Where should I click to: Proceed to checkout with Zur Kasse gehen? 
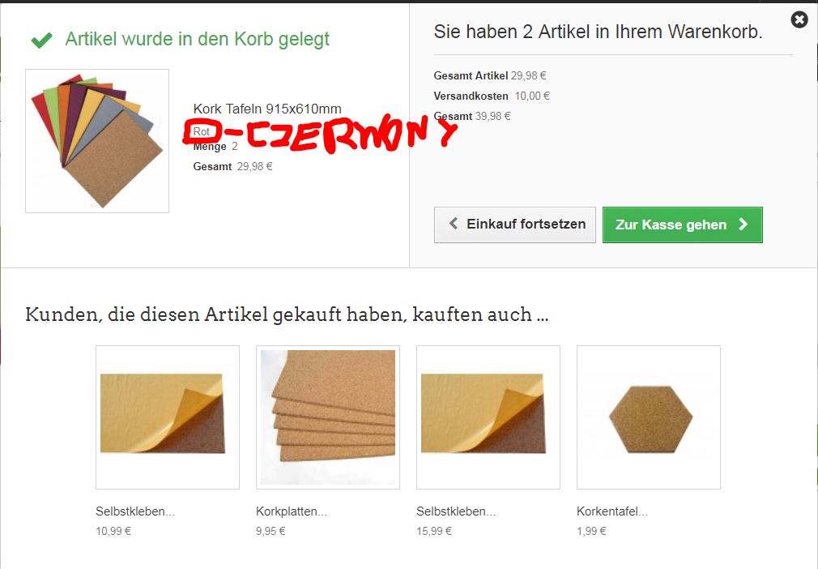[683, 225]
